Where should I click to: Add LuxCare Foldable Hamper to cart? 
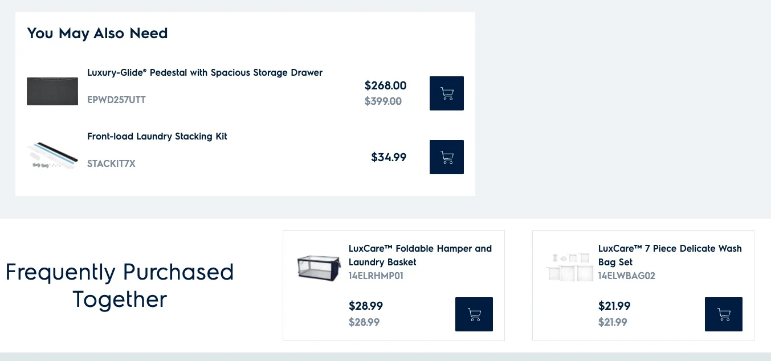pos(474,314)
